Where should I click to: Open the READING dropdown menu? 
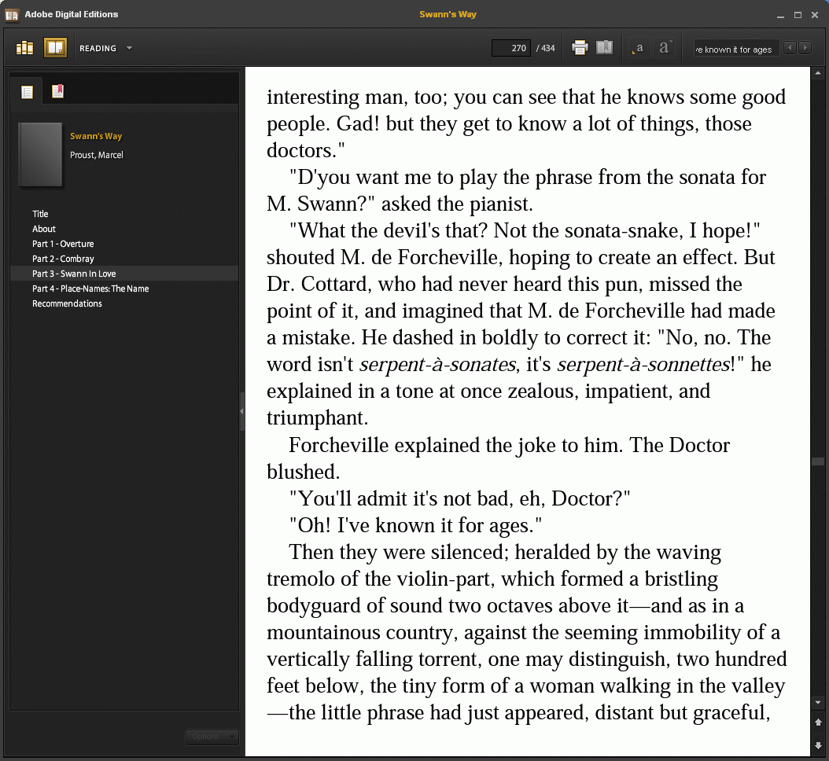(105, 48)
